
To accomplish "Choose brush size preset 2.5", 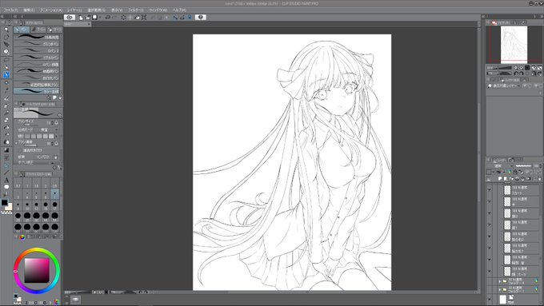I will click(54, 183).
